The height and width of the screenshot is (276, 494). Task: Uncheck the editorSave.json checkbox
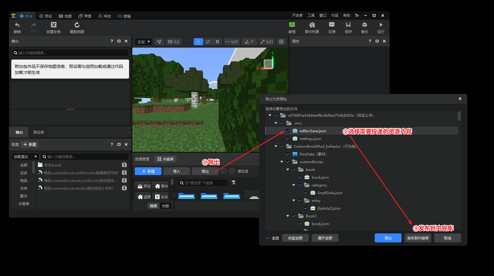288,131
